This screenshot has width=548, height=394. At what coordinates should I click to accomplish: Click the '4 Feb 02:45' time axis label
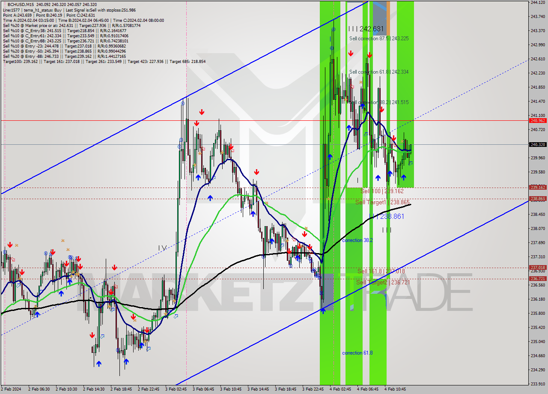tap(340, 389)
